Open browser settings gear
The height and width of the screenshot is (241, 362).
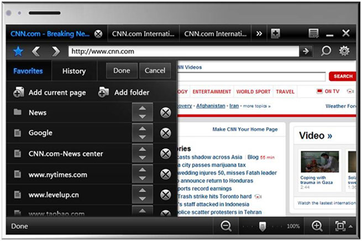tap(344, 51)
